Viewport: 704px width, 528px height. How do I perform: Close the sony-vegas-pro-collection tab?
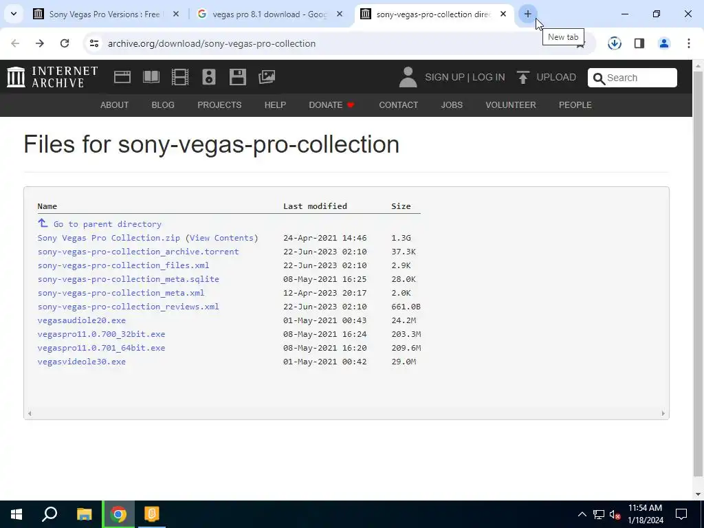coord(503,14)
